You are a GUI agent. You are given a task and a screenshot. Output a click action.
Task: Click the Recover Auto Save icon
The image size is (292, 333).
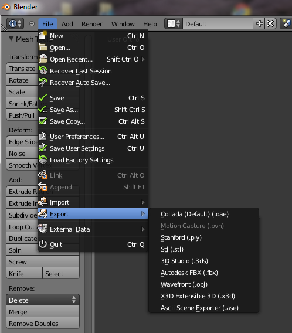pyautogui.click(x=43, y=82)
